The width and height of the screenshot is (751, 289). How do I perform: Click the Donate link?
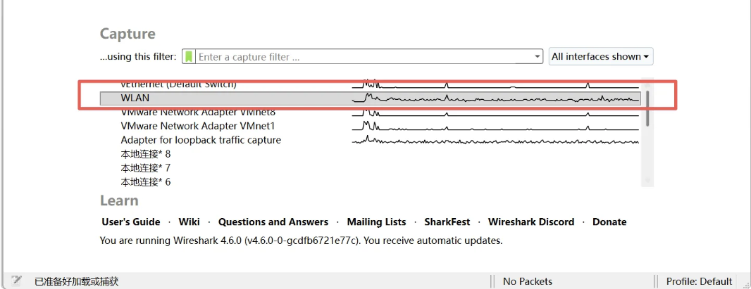tap(609, 221)
